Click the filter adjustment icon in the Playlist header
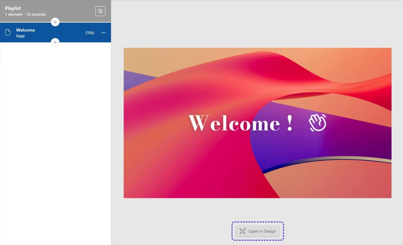 [x=100, y=11]
